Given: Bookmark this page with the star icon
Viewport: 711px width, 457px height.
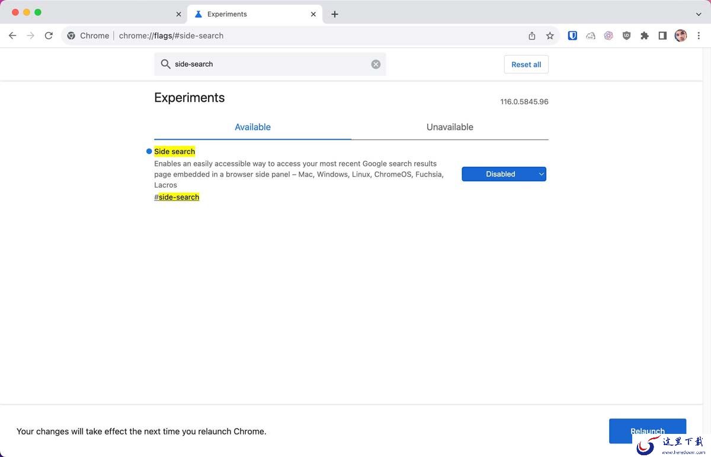Looking at the screenshot, I should point(550,36).
